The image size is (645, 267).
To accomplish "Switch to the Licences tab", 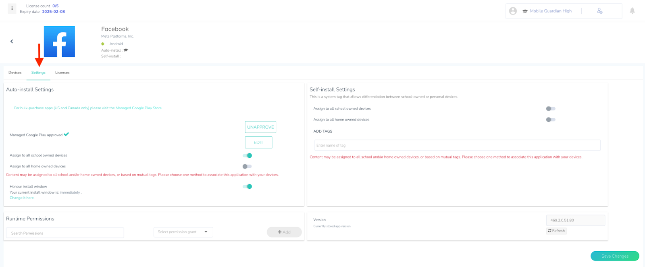I will [x=62, y=73].
